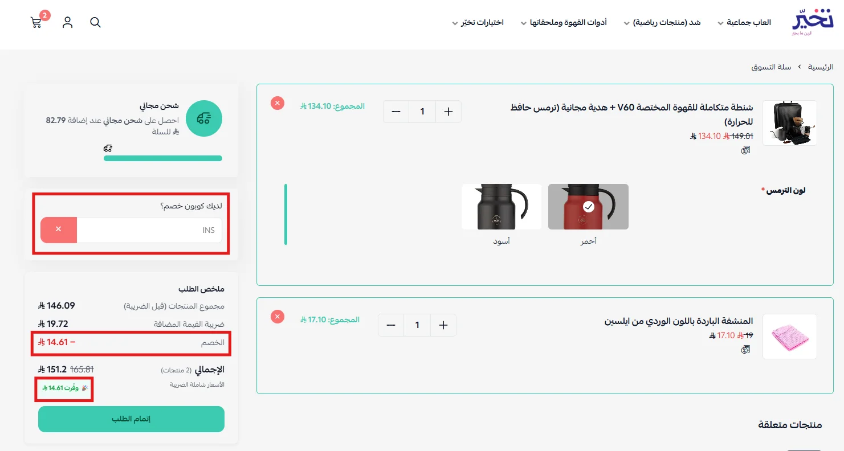Screen dimensions: 844x451
Task: Increase quantity of the pink cooling towel
Action: tap(443, 325)
